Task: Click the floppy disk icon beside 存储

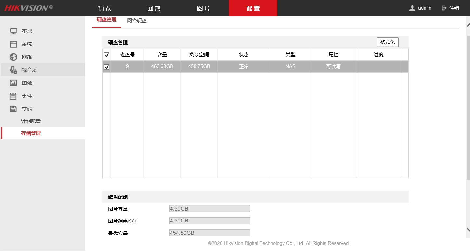Action: click(13, 109)
